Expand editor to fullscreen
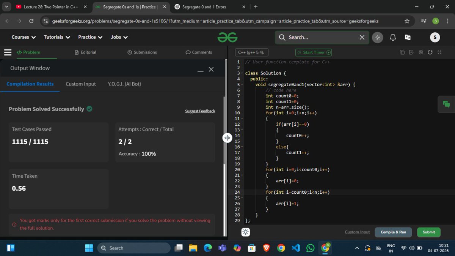Image resolution: width=455 pixels, height=256 pixels. click(439, 52)
